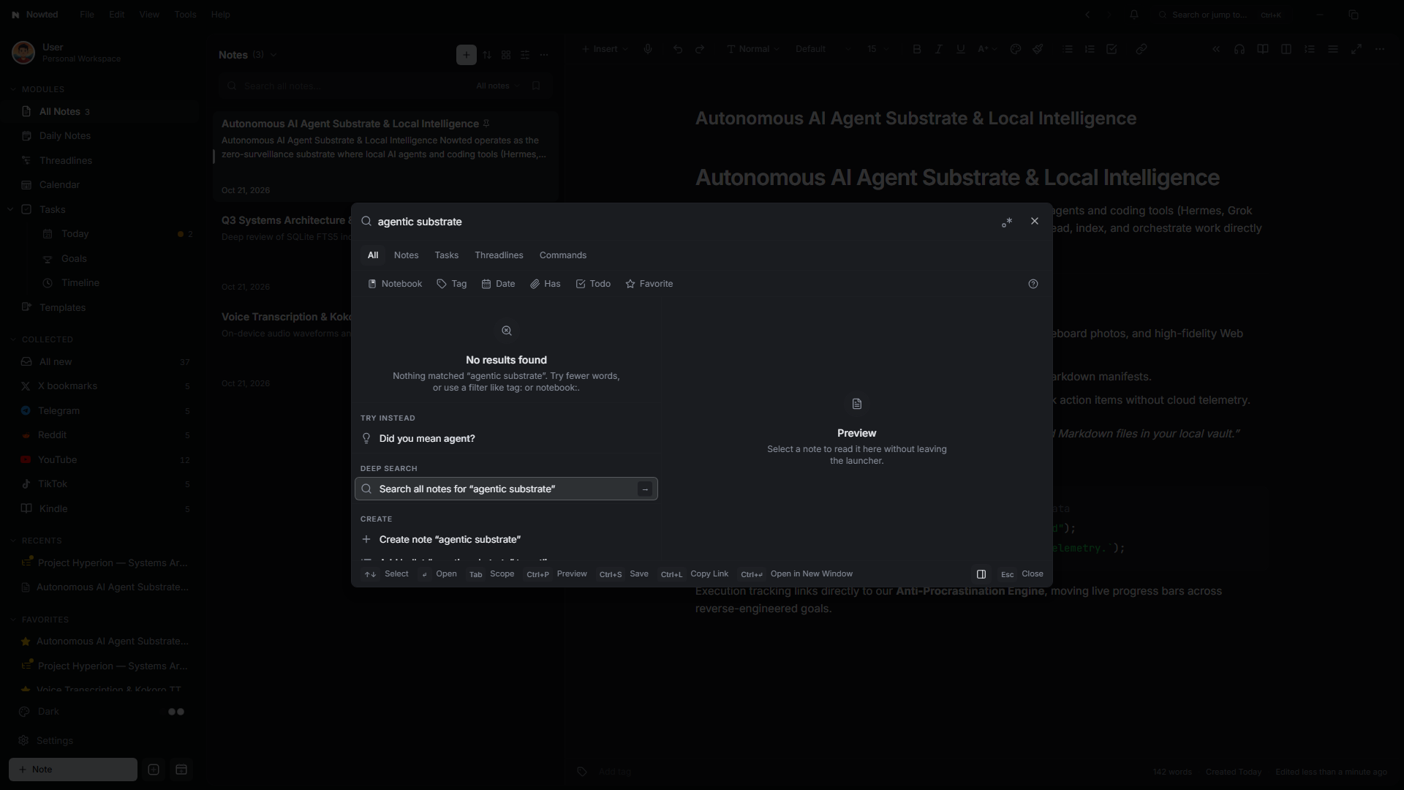This screenshot has width=1404, height=790.
Task: Insert a link with the chain icon
Action: [x=1141, y=49]
